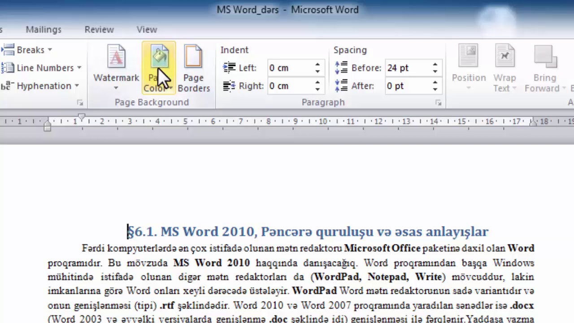Click the Page Background group label
Image resolution: width=574 pixels, height=323 pixels.
[152, 102]
